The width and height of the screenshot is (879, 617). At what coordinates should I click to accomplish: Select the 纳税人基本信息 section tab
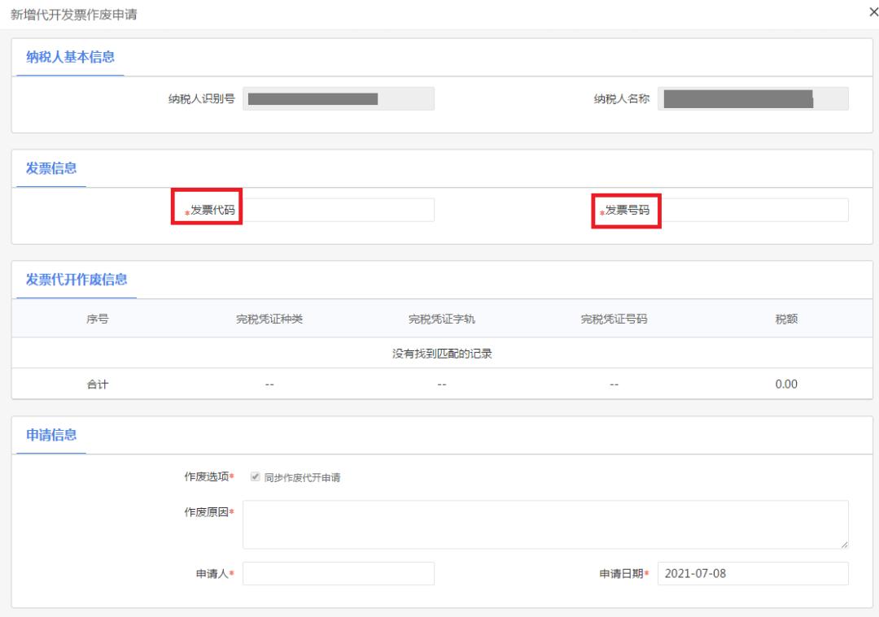70,58
